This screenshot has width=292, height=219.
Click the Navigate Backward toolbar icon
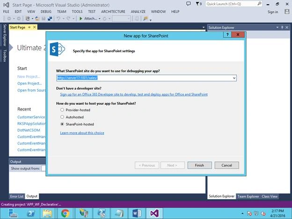[x=9, y=19]
